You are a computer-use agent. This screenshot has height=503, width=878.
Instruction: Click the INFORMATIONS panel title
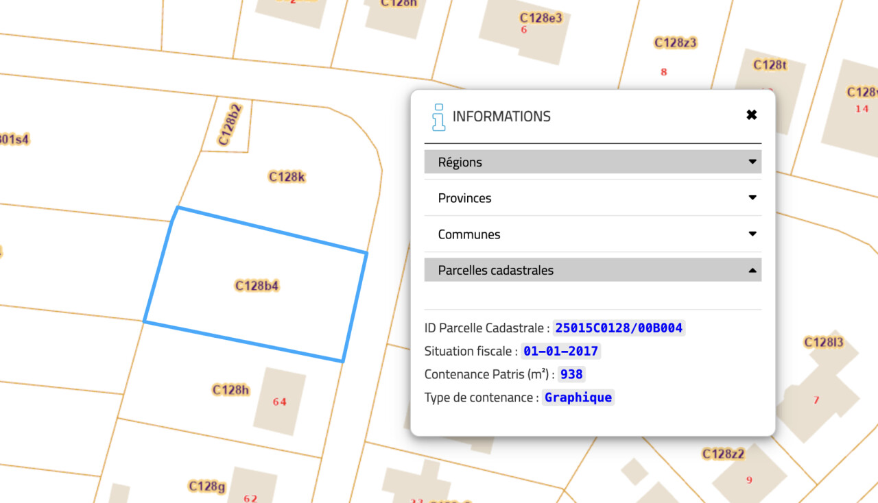pyautogui.click(x=501, y=116)
